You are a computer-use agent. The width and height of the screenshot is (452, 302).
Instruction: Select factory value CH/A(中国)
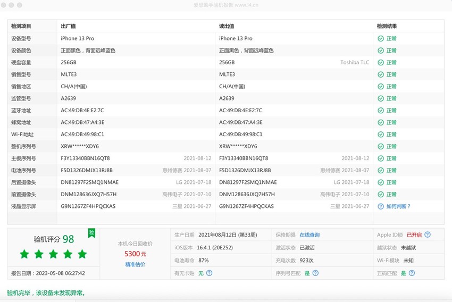74,87
